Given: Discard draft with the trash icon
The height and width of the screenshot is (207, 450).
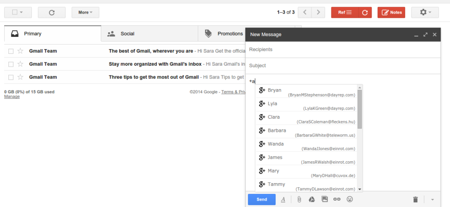Looking at the screenshot, I should (x=415, y=199).
